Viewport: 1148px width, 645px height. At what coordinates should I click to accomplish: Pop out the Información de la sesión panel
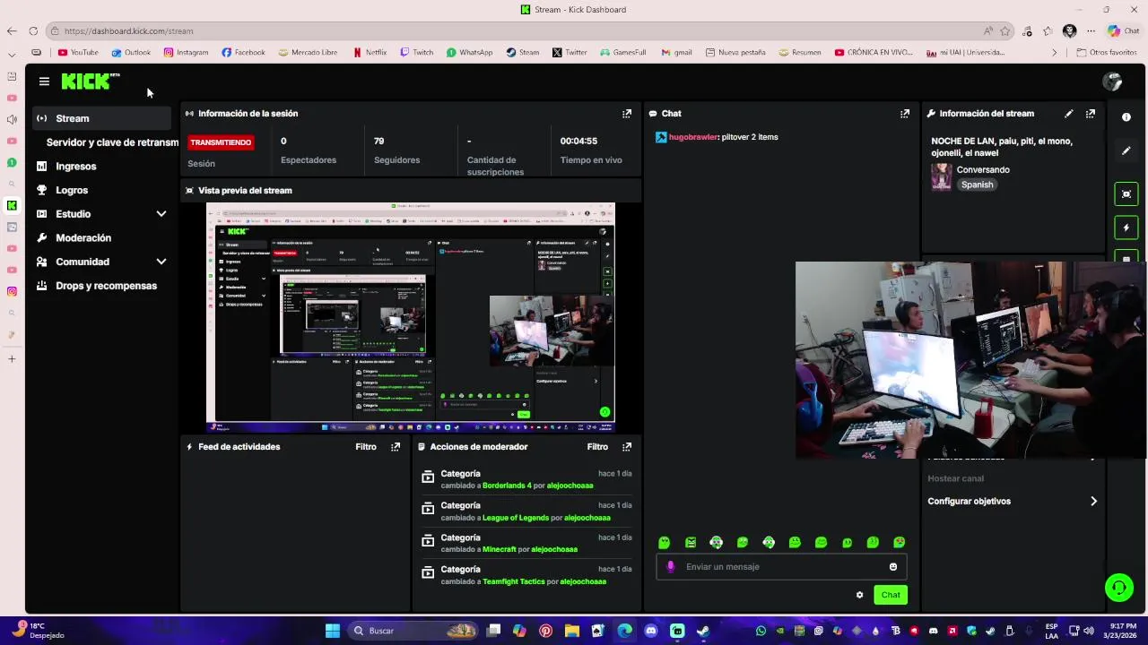click(x=627, y=114)
